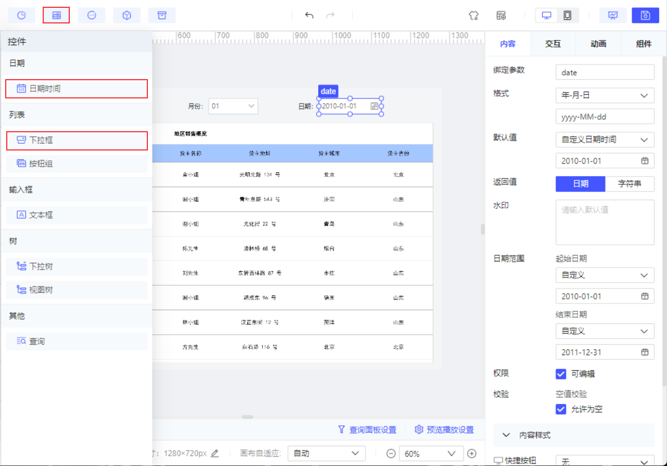Redo the last action

tap(330, 15)
